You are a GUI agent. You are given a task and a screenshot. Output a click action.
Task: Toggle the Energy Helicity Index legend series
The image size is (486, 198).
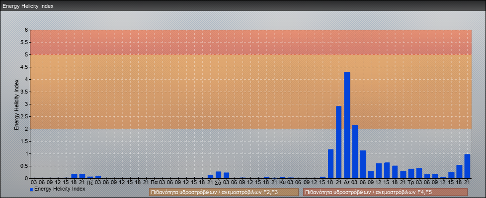click(x=57, y=189)
